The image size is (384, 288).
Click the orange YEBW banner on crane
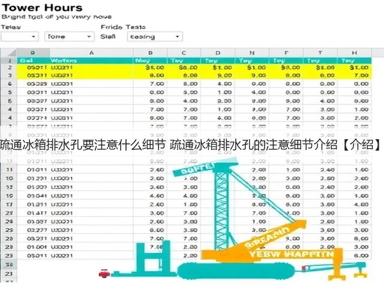coord(292,254)
